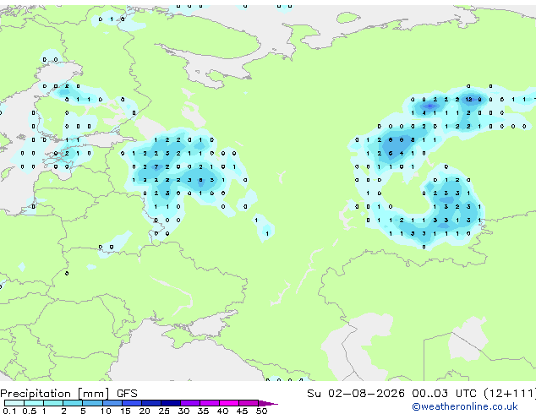Click the 'GFS' model label
This screenshot has width=536, height=414.
127,394
